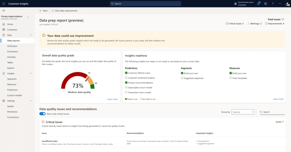Open System under Settings

[x=11, y=106]
